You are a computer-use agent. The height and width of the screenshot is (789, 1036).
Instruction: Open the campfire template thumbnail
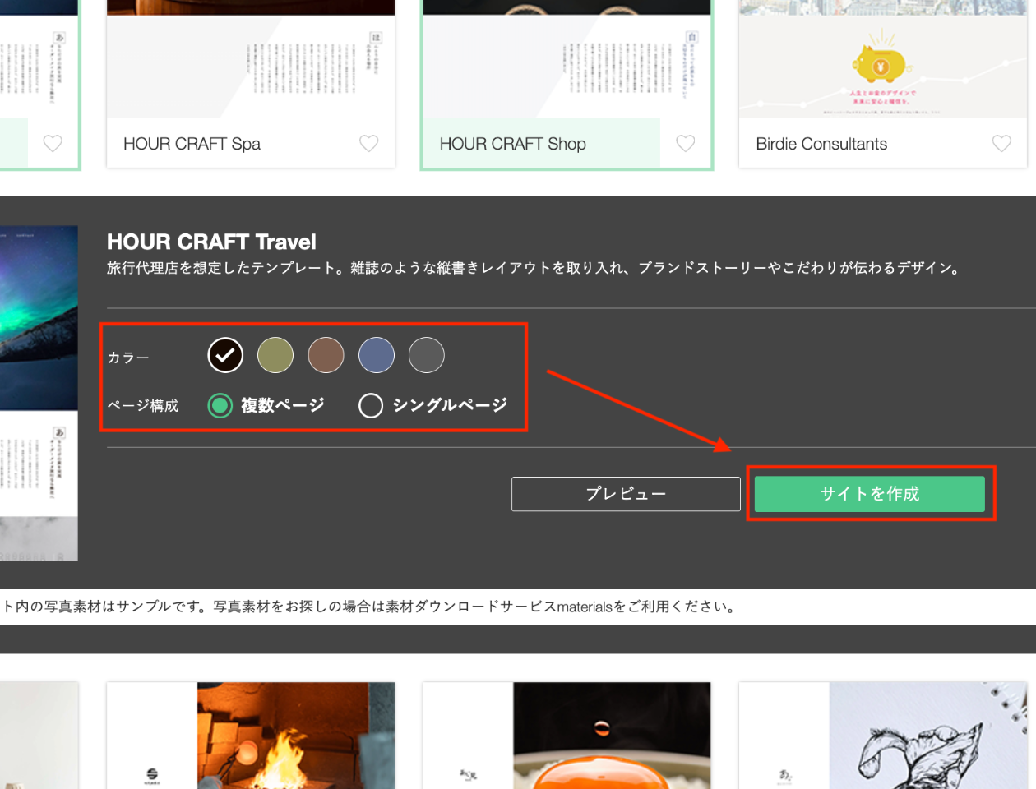click(x=251, y=735)
